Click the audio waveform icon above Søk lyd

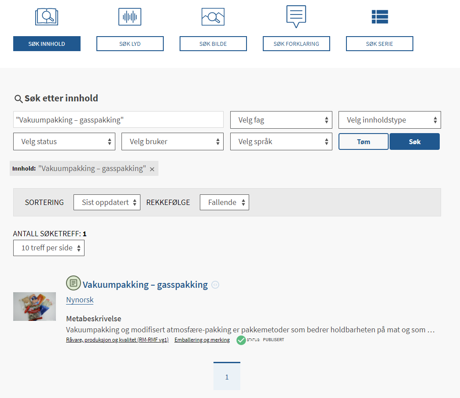click(130, 17)
